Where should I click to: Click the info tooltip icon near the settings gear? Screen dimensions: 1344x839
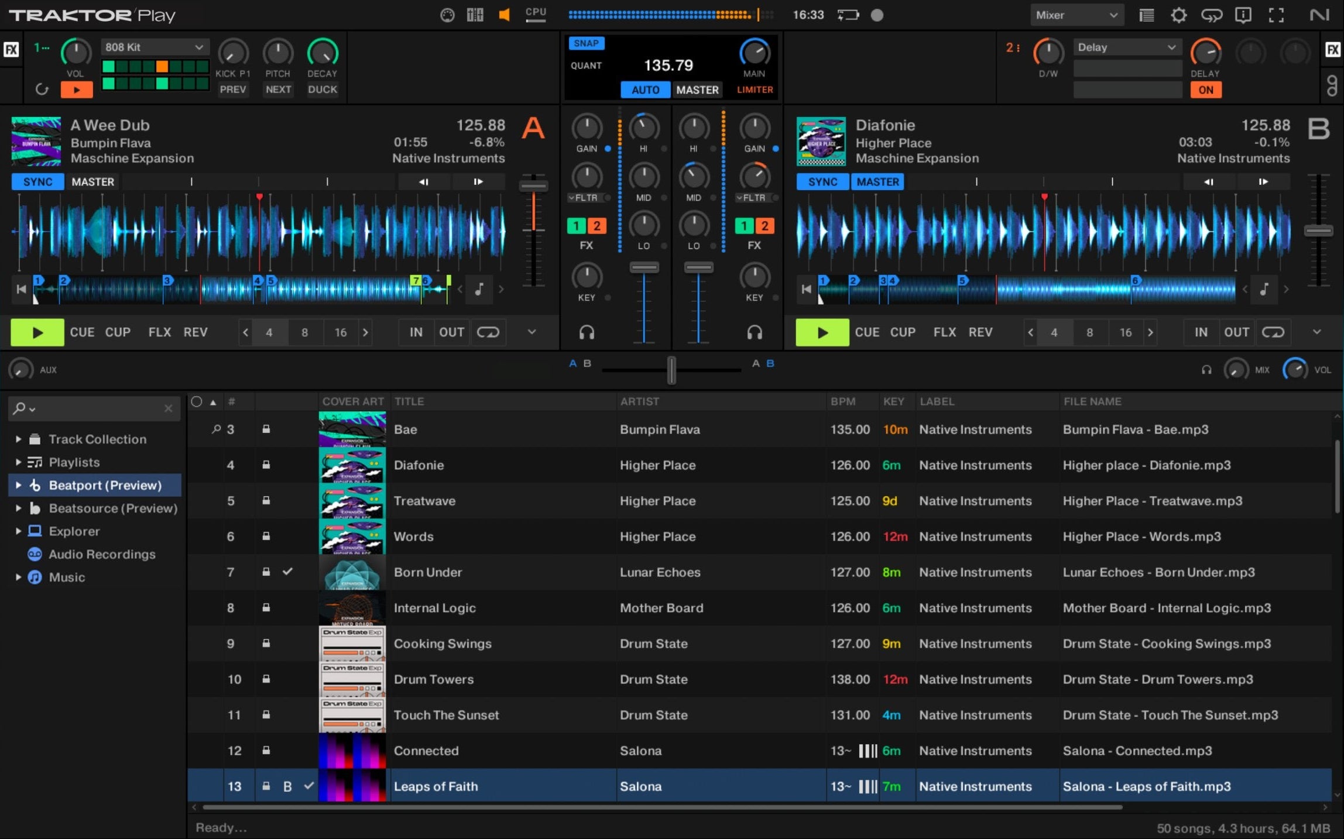tap(1243, 15)
